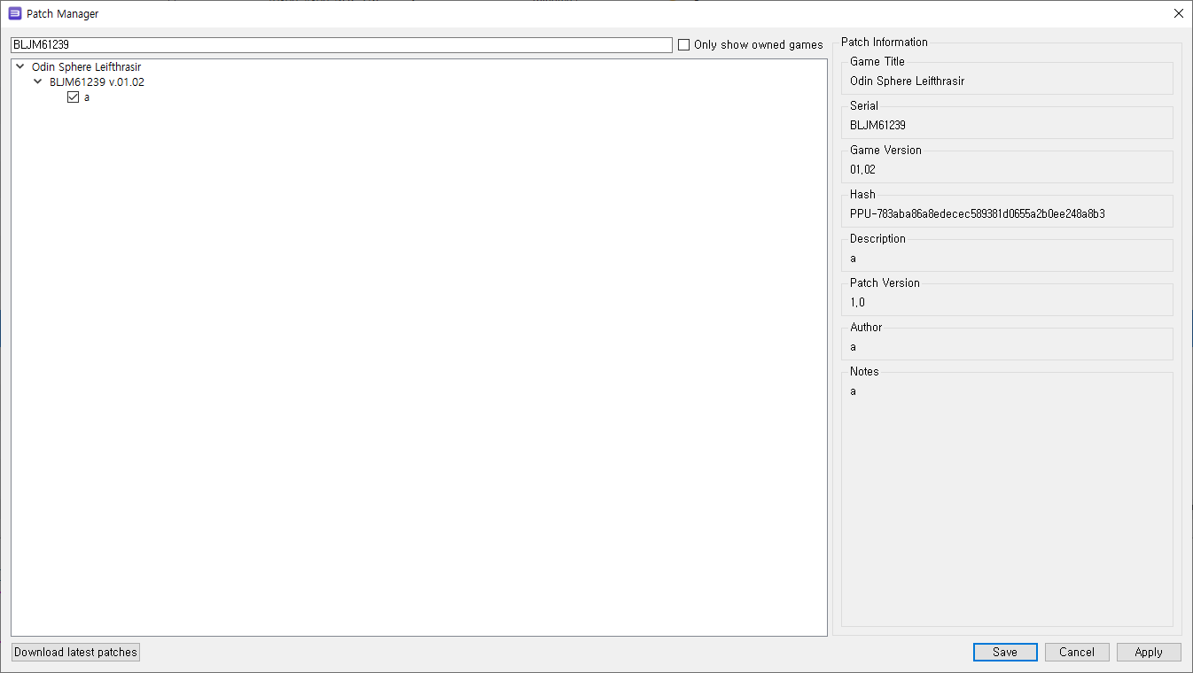Click the Patch Version value 1.0

[857, 302]
